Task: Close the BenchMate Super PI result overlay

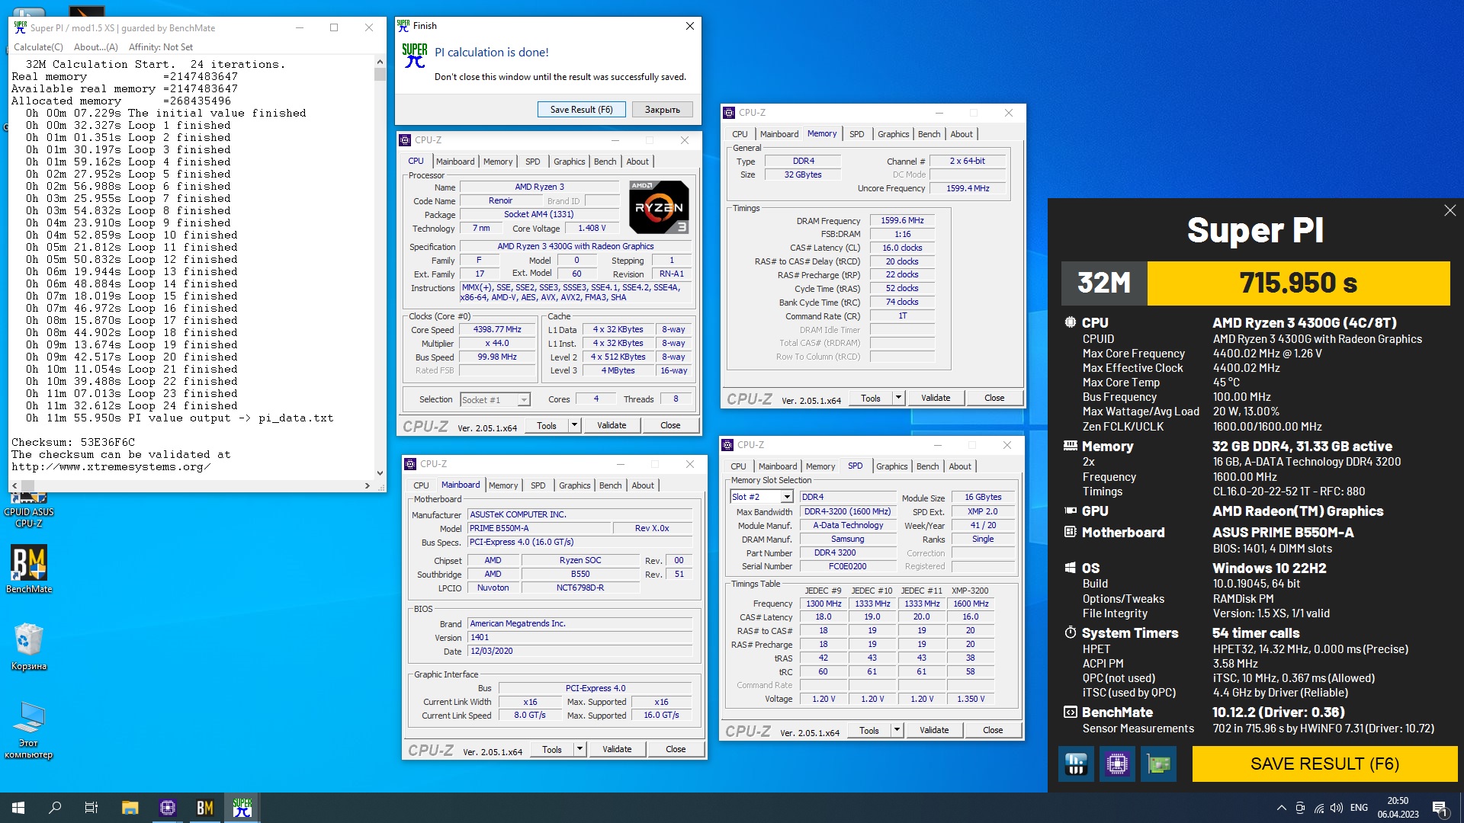Action: coord(1450,210)
